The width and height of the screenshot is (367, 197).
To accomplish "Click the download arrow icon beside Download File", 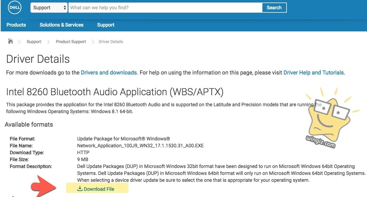I will pyautogui.click(x=80, y=189).
